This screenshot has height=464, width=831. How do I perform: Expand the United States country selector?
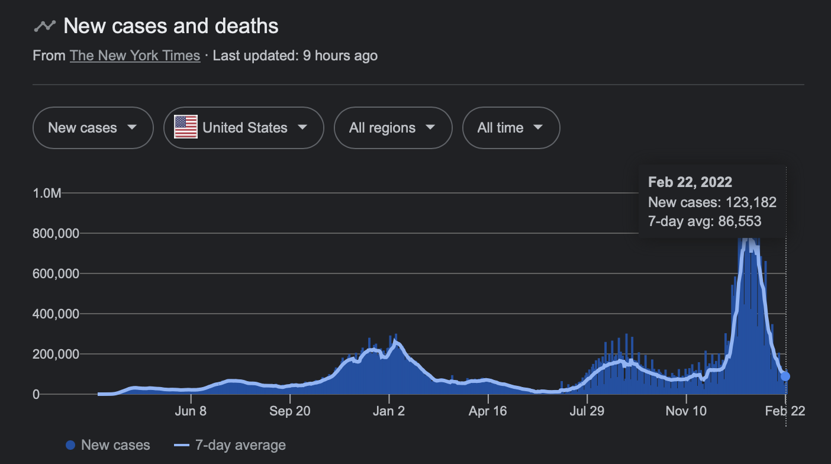[x=243, y=127]
